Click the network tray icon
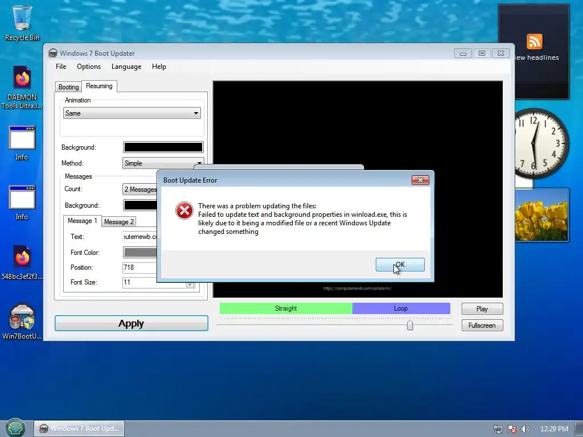 pyautogui.click(x=498, y=429)
